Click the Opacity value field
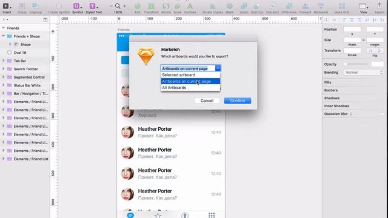The height and width of the screenshot is (218, 388). click(377, 64)
